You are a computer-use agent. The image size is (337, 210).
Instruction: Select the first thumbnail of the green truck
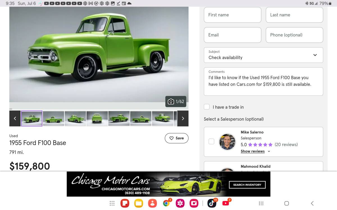[32, 118]
